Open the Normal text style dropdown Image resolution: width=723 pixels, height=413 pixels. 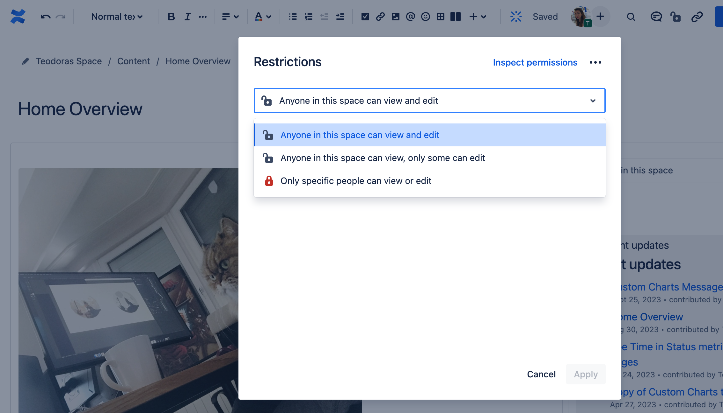coord(117,17)
